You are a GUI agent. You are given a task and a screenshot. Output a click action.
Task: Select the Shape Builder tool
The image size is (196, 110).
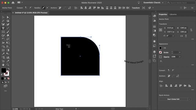pos(3,46)
